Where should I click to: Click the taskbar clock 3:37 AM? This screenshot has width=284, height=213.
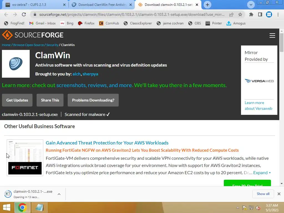(272, 208)
